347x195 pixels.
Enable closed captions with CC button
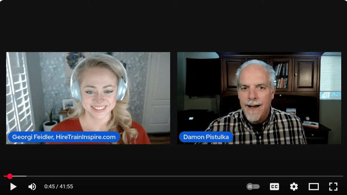click(274, 187)
